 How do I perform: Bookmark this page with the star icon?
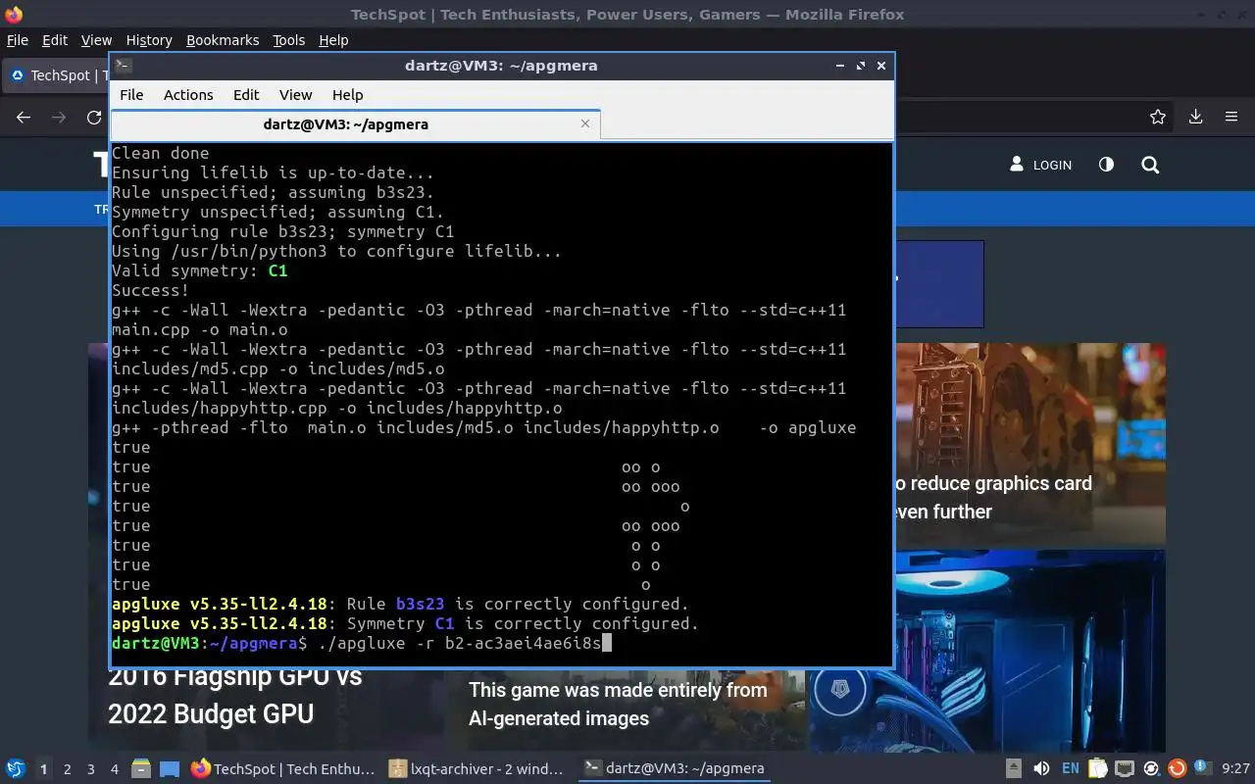tap(1158, 117)
